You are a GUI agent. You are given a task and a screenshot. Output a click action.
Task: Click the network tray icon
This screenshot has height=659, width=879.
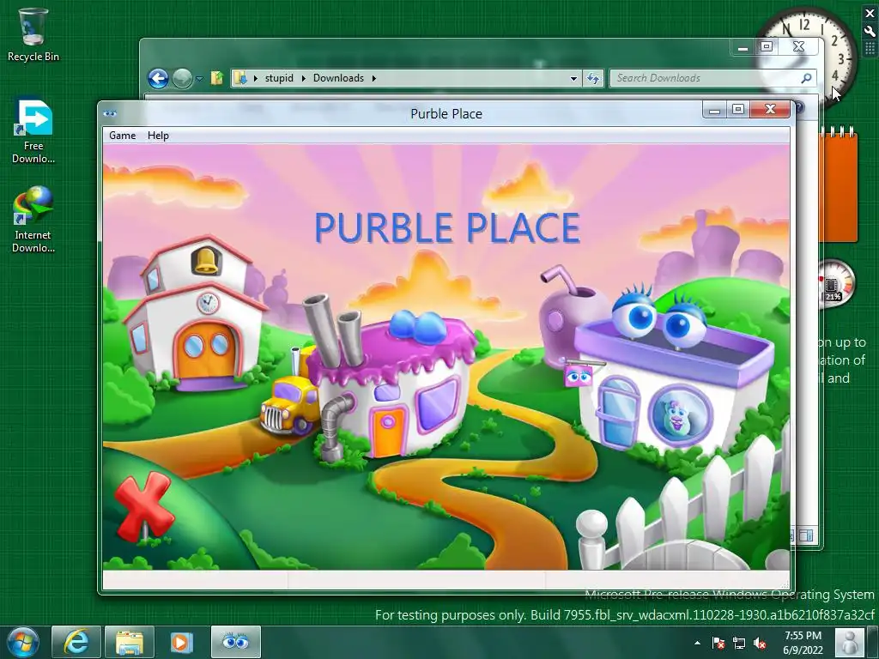[x=739, y=644]
